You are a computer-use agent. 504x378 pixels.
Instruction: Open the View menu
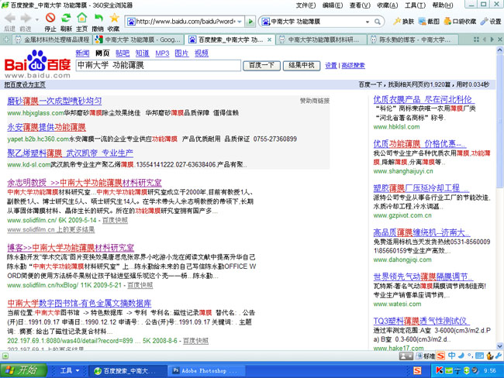click(x=360, y=5)
